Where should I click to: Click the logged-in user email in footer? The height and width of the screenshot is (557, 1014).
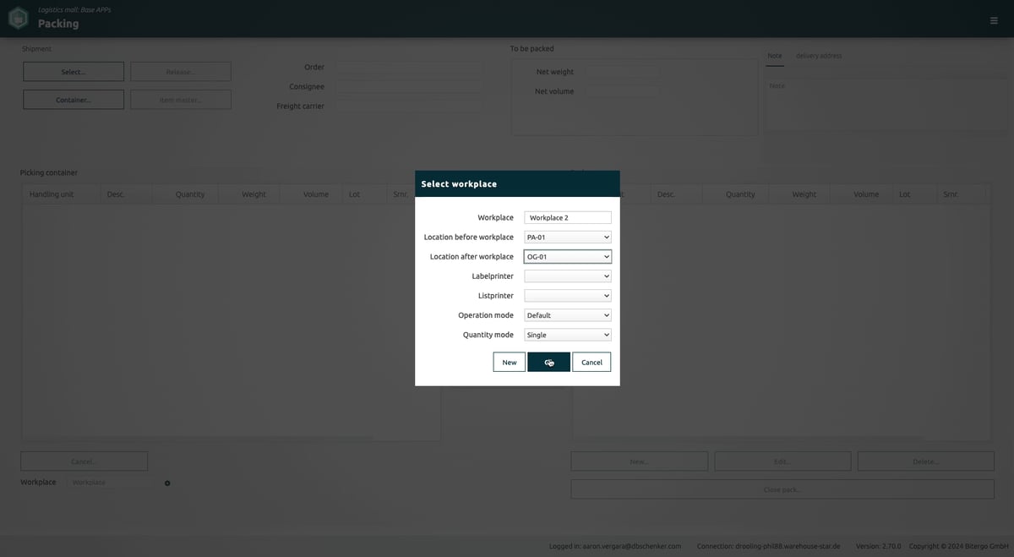(632, 546)
